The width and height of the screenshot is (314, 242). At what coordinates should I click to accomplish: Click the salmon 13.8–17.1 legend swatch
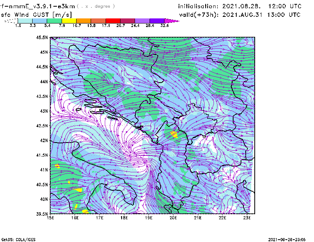[99, 21]
